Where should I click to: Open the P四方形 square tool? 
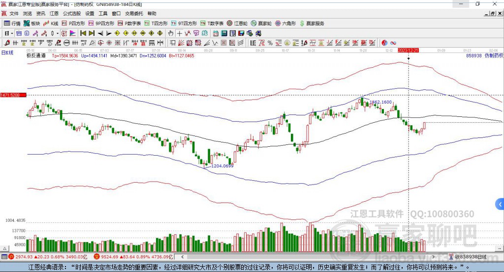coord(73,24)
